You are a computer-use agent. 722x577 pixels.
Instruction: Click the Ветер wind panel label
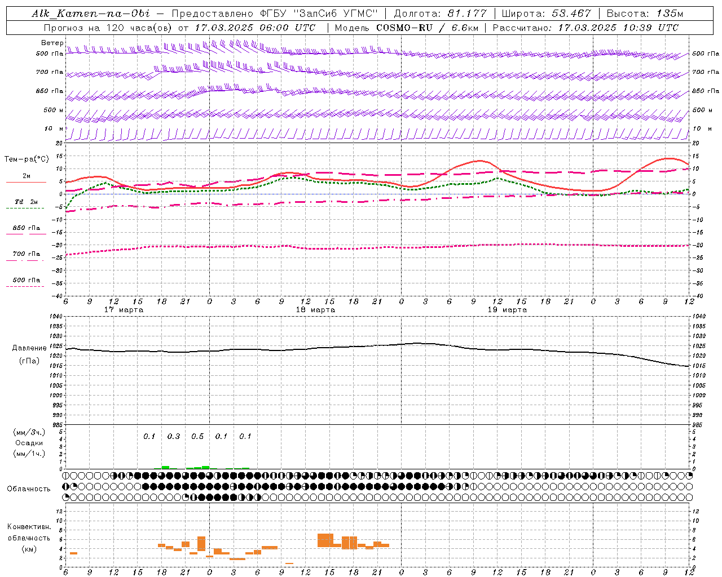[x=52, y=43]
